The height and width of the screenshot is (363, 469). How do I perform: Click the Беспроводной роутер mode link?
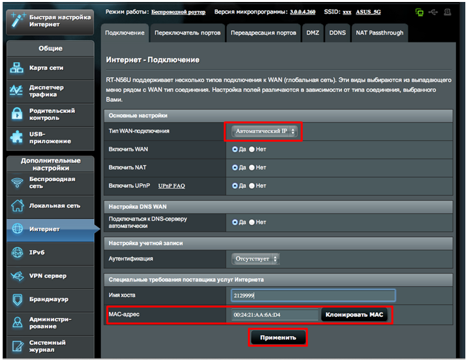178,12
